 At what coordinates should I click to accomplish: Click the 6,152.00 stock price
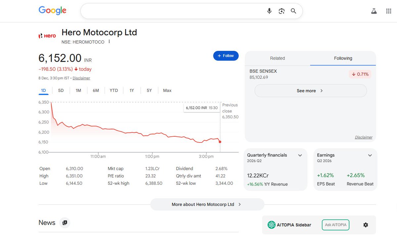pos(60,58)
